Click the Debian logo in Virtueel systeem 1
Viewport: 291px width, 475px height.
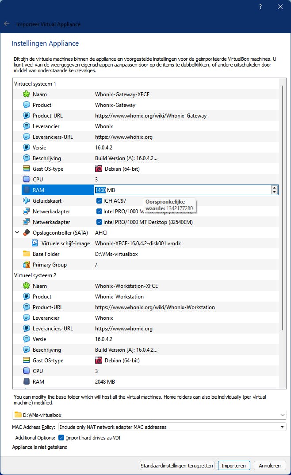pyautogui.click(x=99, y=169)
